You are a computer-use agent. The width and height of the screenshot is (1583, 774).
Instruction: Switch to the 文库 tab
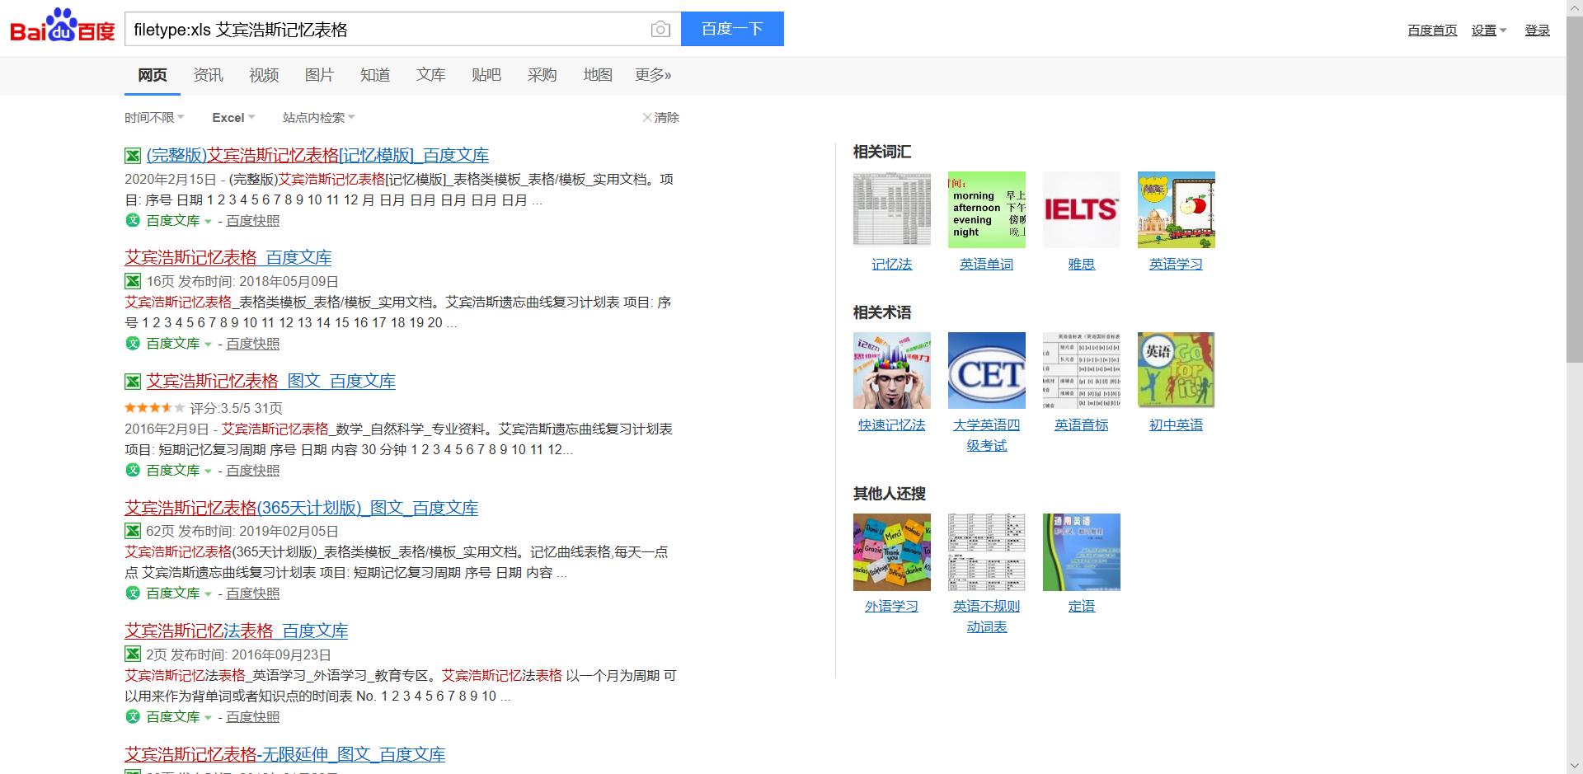click(430, 75)
